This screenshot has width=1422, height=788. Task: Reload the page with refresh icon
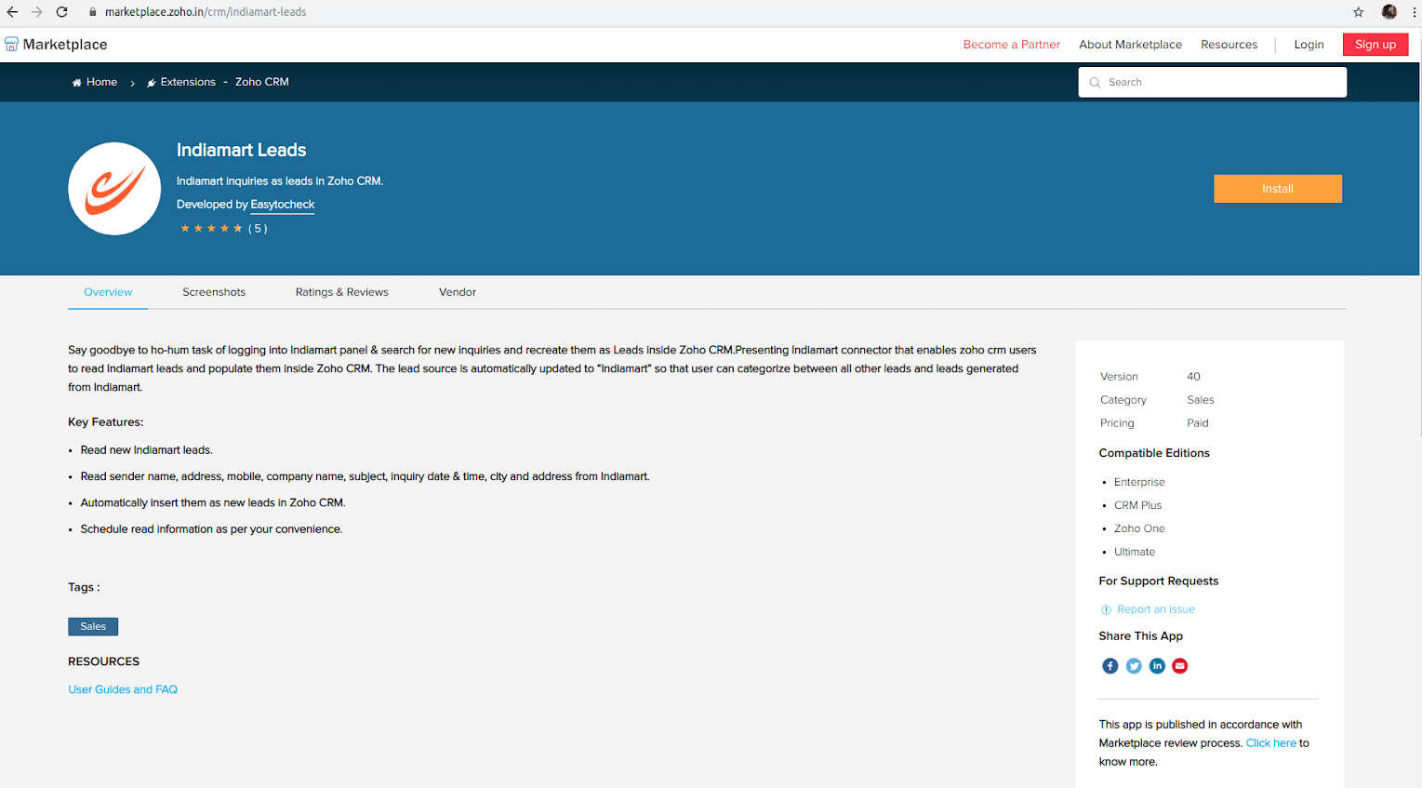[x=62, y=12]
